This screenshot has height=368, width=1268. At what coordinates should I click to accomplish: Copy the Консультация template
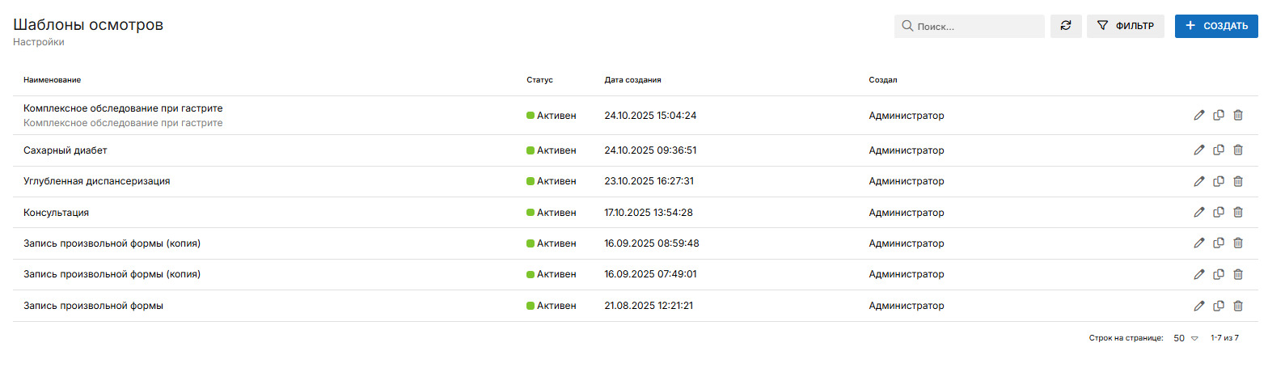pyautogui.click(x=1219, y=212)
